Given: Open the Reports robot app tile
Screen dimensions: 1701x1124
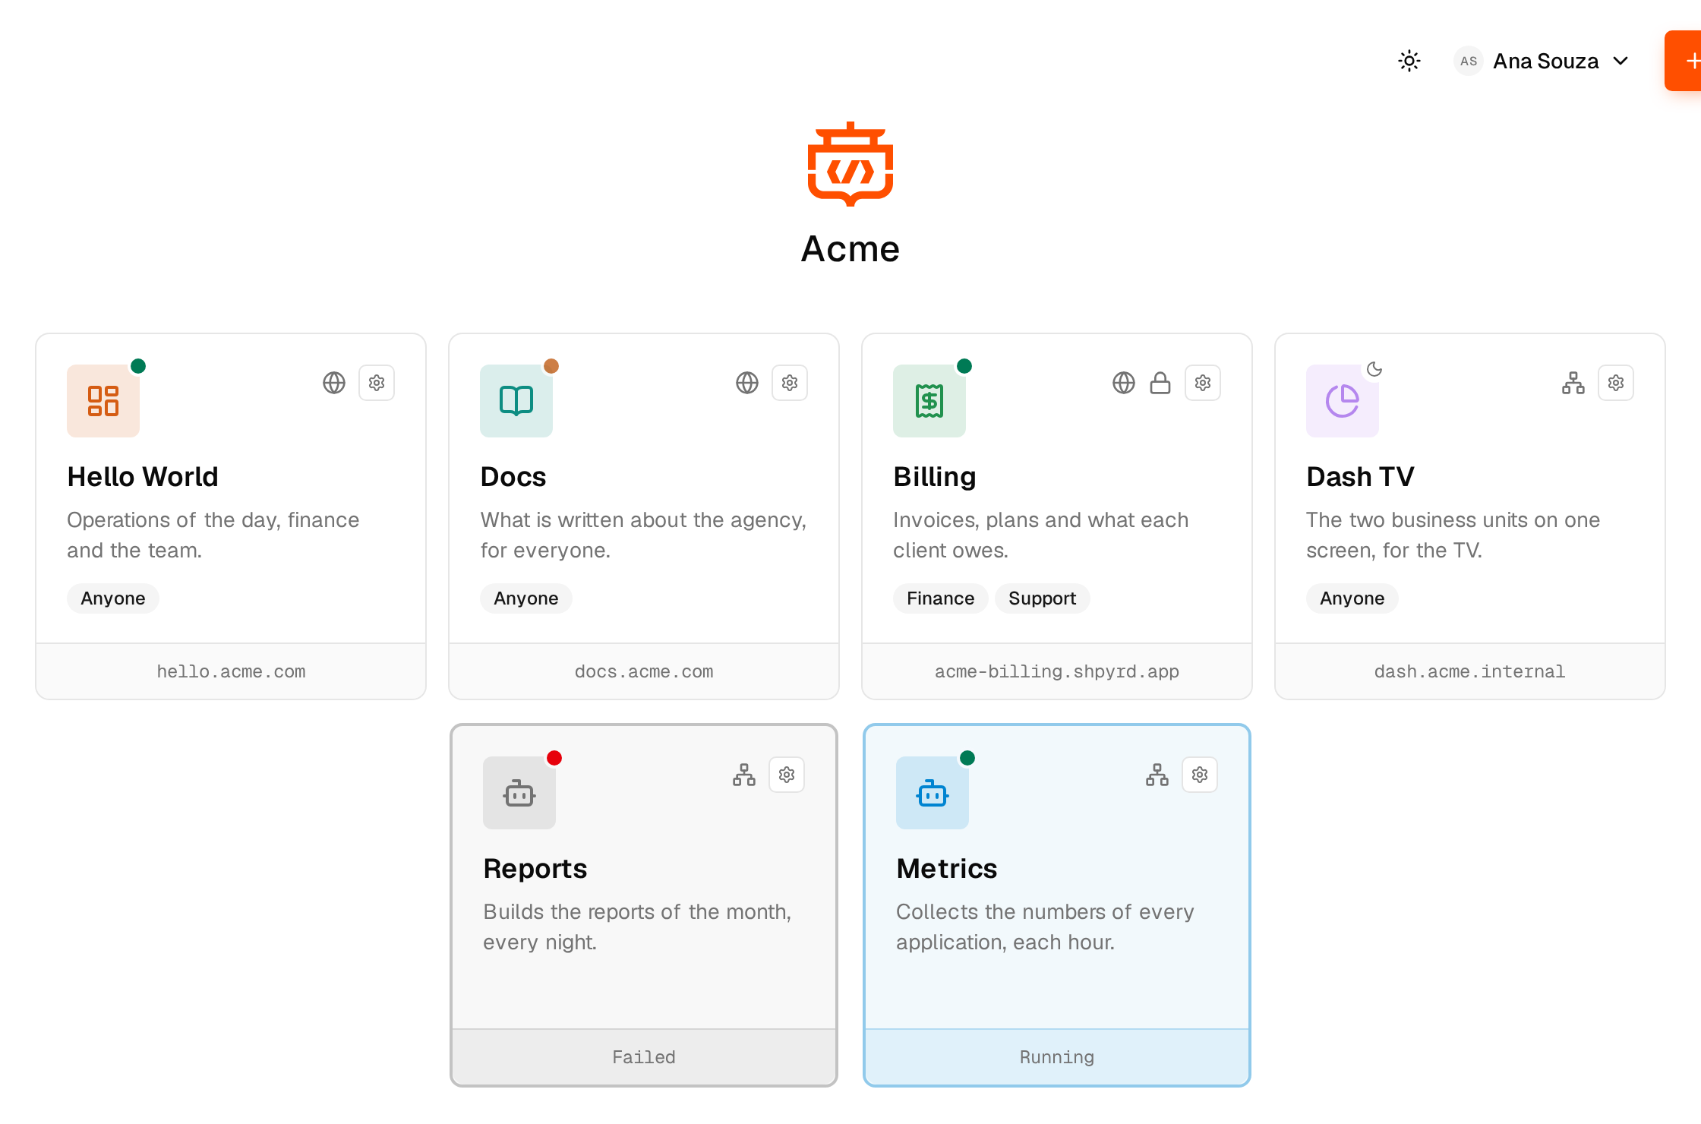Looking at the screenshot, I should pyautogui.click(x=519, y=793).
